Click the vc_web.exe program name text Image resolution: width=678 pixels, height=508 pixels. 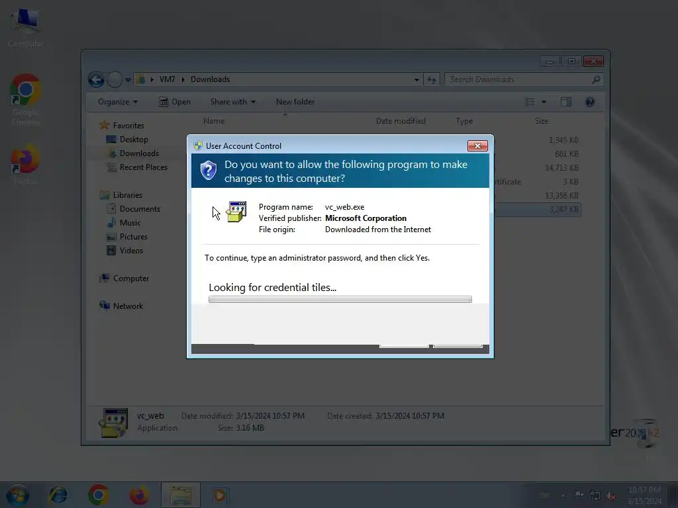tap(344, 207)
